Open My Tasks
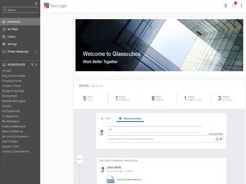This screenshot has width=246, height=184. coord(13,29)
